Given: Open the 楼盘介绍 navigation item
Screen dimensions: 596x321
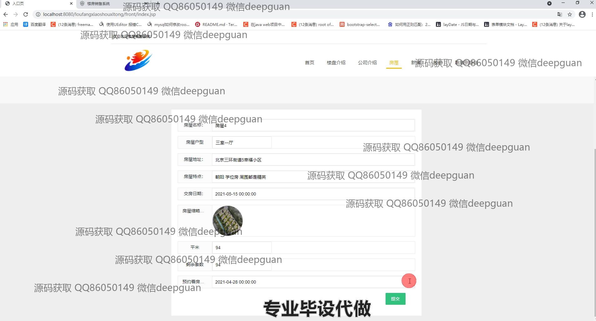Looking at the screenshot, I should 336,62.
